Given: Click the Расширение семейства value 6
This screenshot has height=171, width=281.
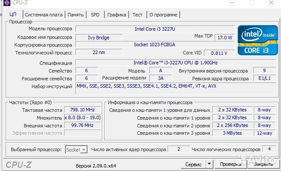Looking at the screenshot, I should coord(87,78).
